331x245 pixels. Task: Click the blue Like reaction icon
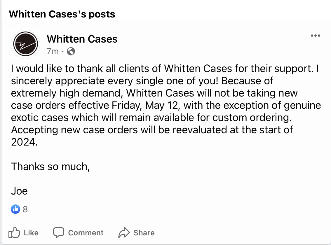[x=15, y=209]
